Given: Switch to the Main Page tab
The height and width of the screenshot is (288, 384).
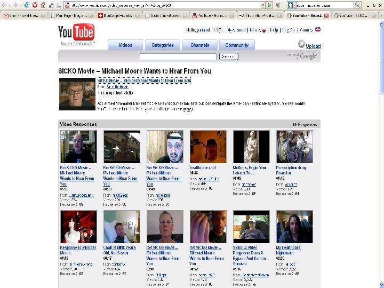Looking at the screenshot, I should pos(71,15).
